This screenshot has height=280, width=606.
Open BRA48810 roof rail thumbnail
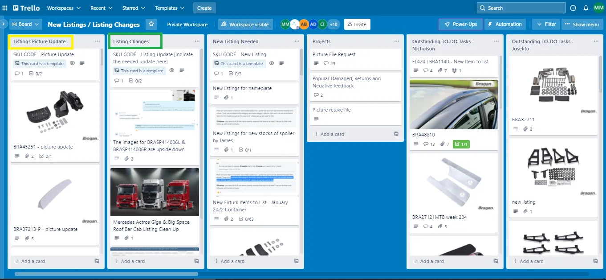pos(454,104)
